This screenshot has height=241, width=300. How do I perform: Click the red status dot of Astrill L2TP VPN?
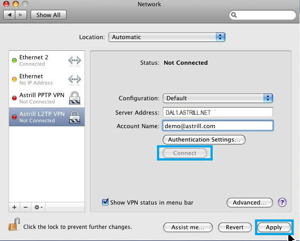click(x=14, y=117)
